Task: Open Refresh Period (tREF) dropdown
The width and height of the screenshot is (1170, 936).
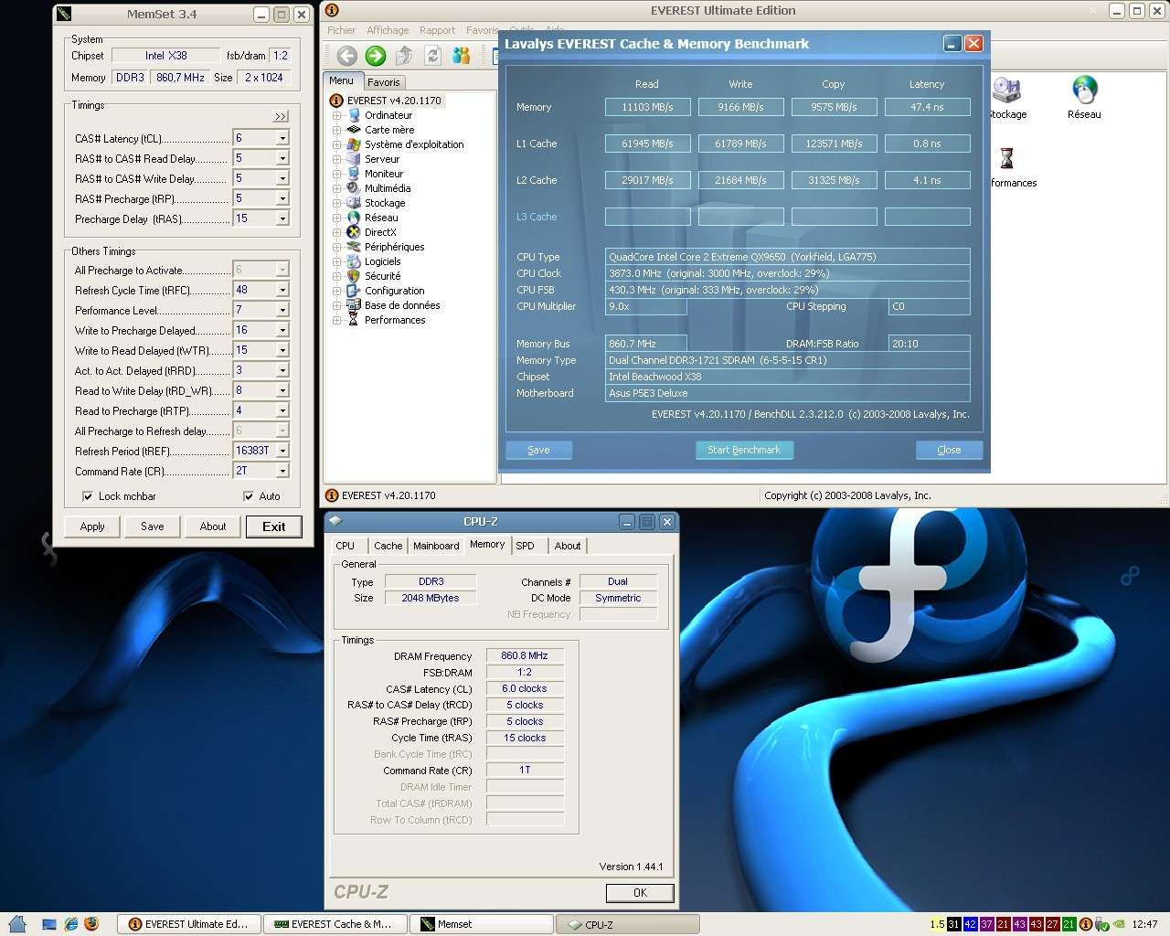Action: [282, 451]
